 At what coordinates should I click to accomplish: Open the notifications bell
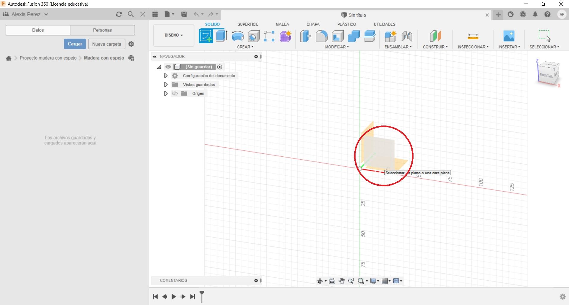535,14
